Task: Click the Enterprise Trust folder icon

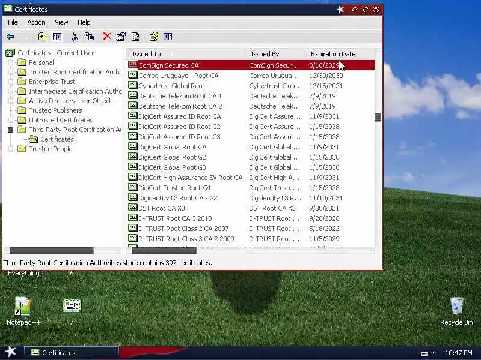Action: coord(22,82)
